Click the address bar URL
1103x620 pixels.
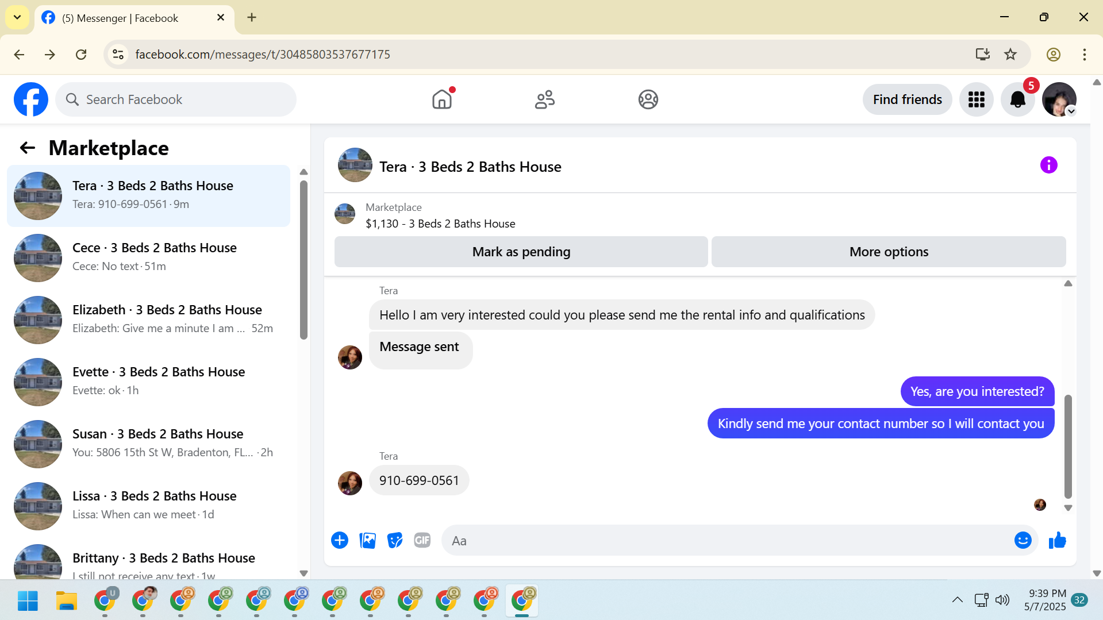click(x=263, y=55)
